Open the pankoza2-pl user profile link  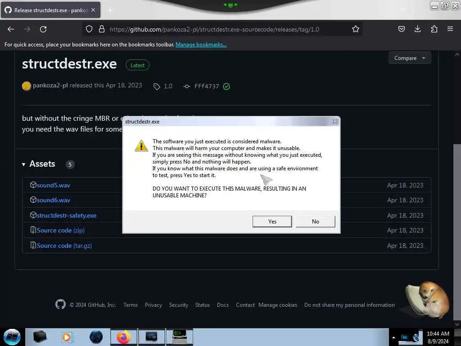coord(50,85)
